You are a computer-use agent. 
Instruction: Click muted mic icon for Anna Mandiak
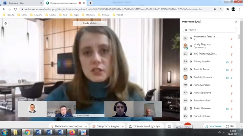click(x=232, y=86)
